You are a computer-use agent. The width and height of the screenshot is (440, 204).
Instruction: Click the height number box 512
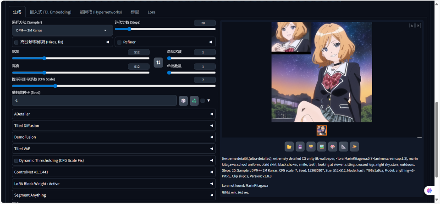[x=138, y=67]
